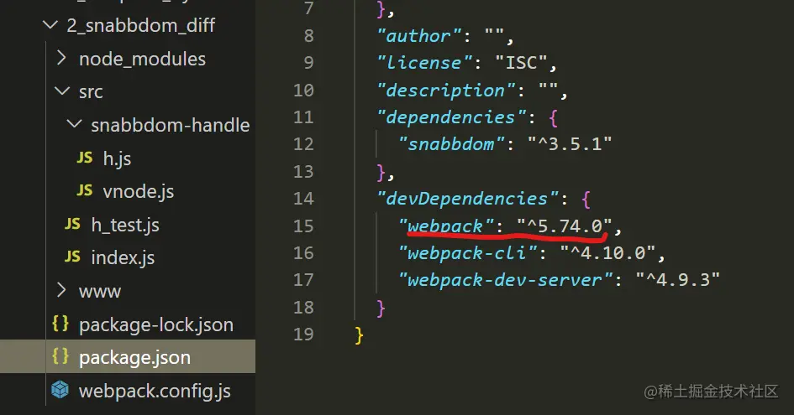Open webpack.config.js file
This screenshot has width=794, height=415.
pyautogui.click(x=155, y=391)
